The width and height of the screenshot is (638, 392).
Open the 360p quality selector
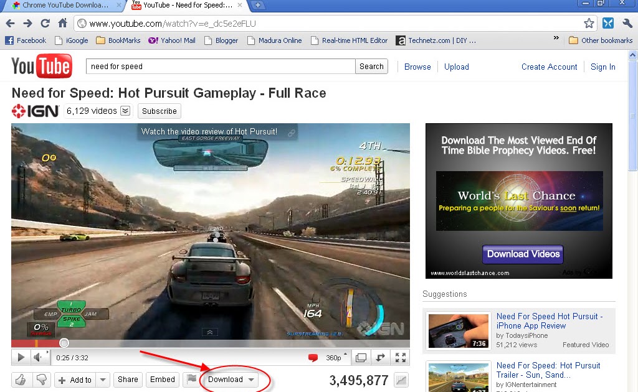pos(336,358)
